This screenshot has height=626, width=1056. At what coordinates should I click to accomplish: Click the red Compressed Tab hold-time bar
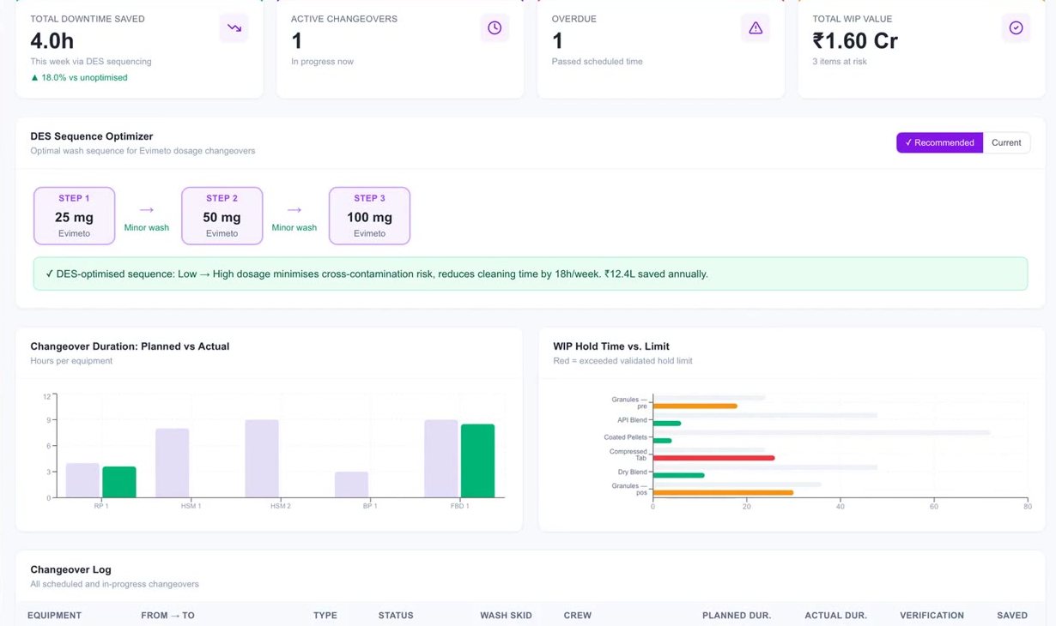(713, 458)
